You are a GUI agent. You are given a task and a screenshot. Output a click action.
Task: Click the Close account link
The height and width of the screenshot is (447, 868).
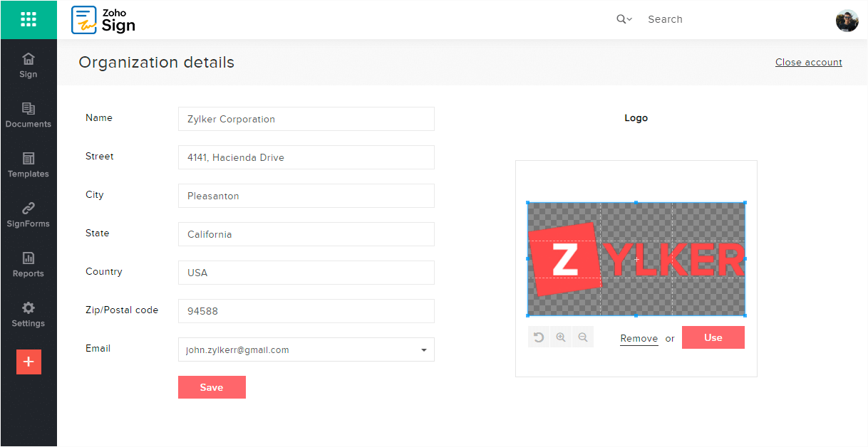[808, 63]
